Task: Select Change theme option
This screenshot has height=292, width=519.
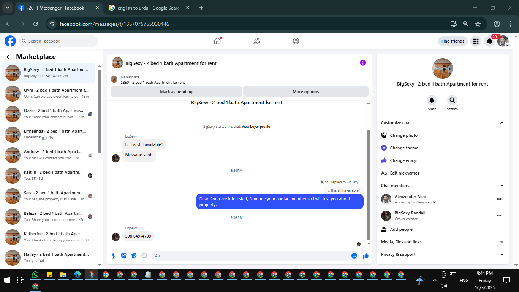Action: (x=442, y=148)
